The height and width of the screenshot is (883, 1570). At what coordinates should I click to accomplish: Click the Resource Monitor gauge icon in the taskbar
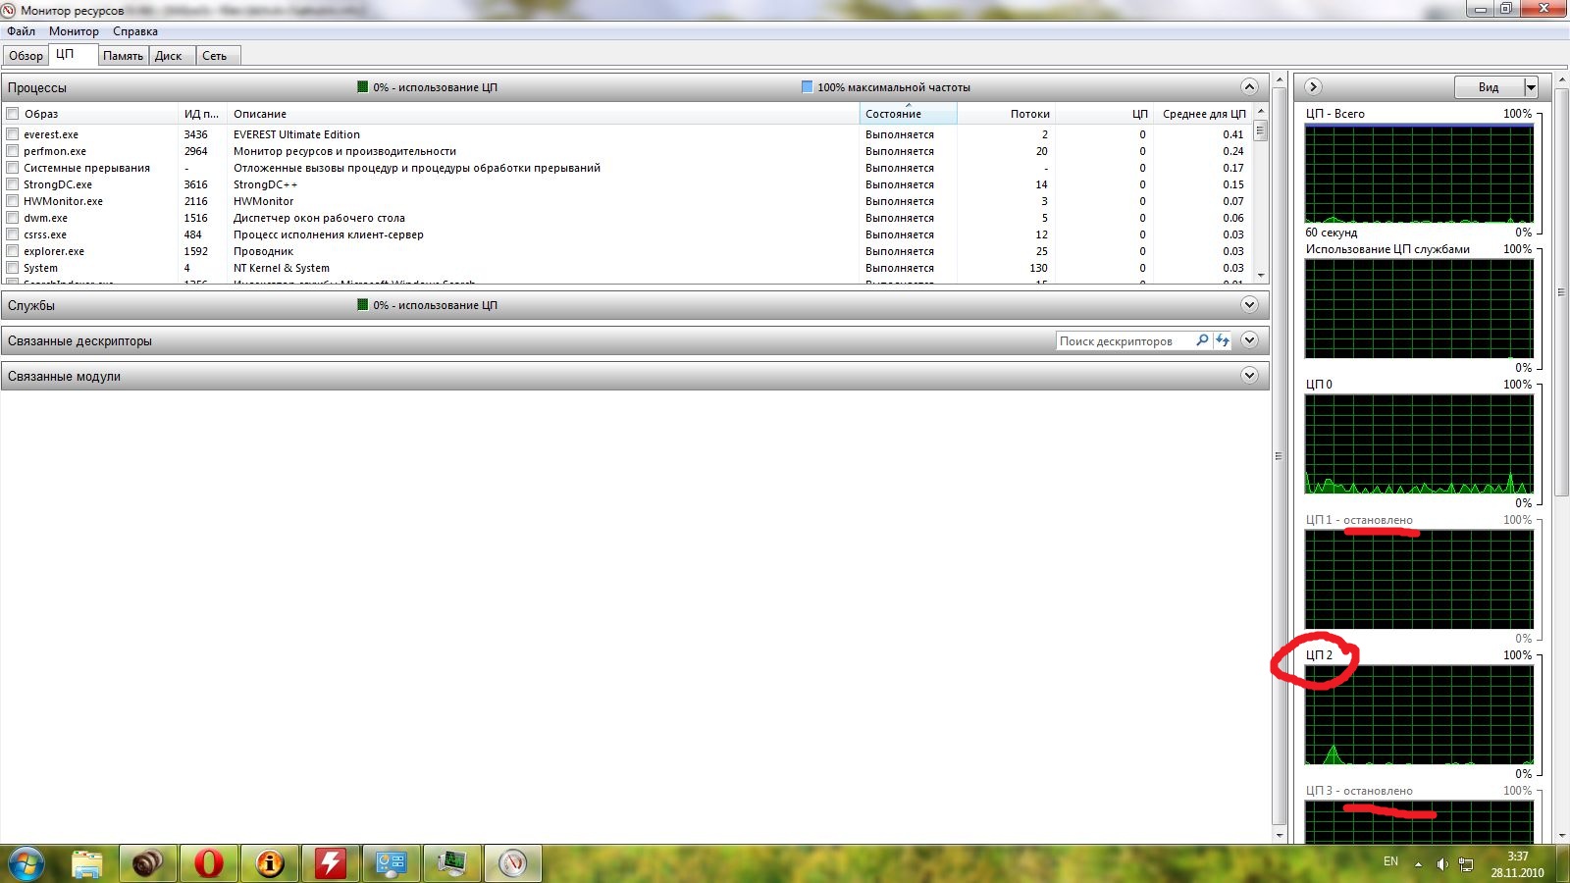click(x=512, y=863)
